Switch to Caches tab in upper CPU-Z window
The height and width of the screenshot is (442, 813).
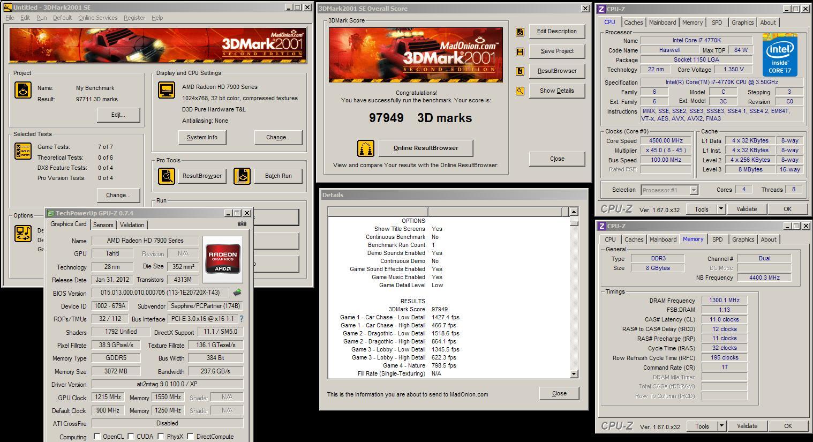(x=633, y=23)
